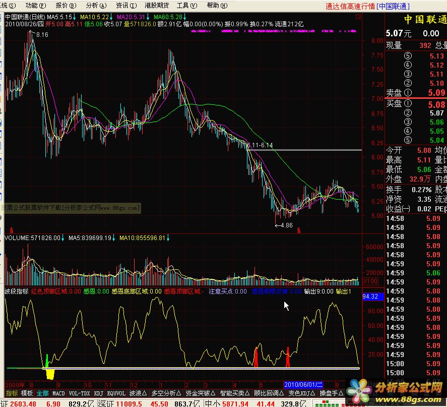Open the 智能买卖 indicator tab
Image resolution: width=447 pixels, height=407 pixels.
[x=235, y=393]
